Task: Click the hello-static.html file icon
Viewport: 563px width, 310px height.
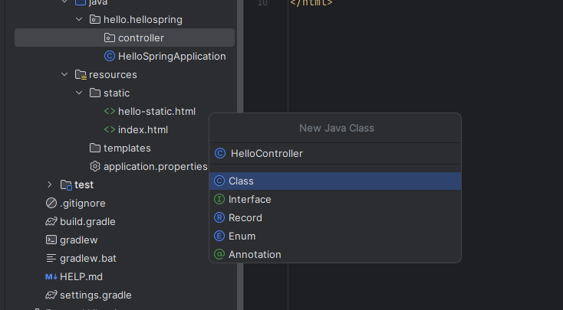Action: 110,111
